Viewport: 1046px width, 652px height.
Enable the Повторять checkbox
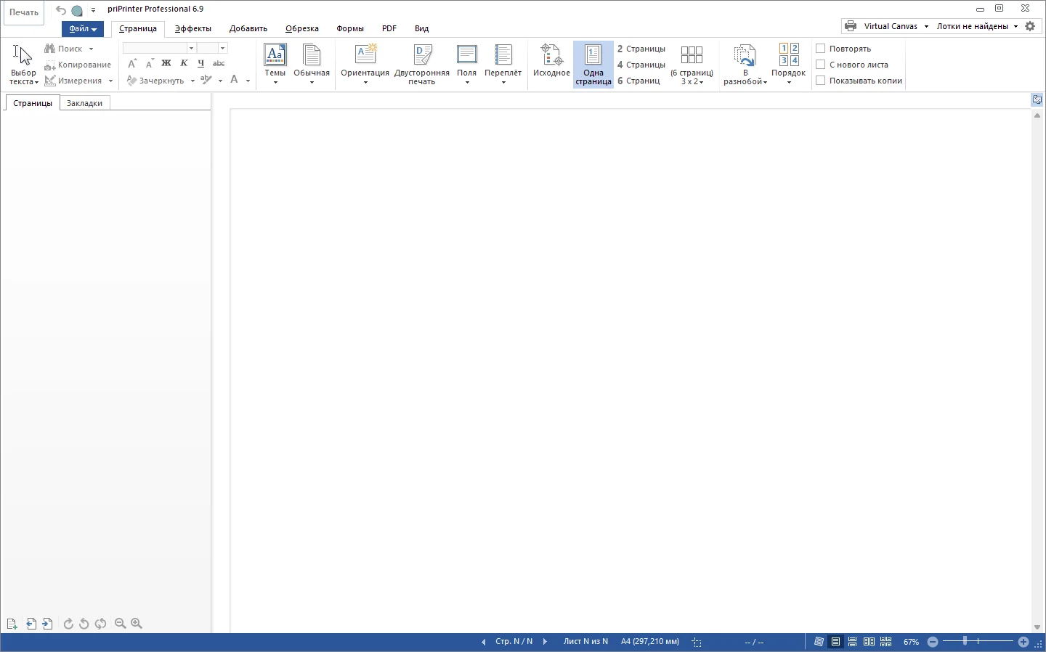click(821, 49)
